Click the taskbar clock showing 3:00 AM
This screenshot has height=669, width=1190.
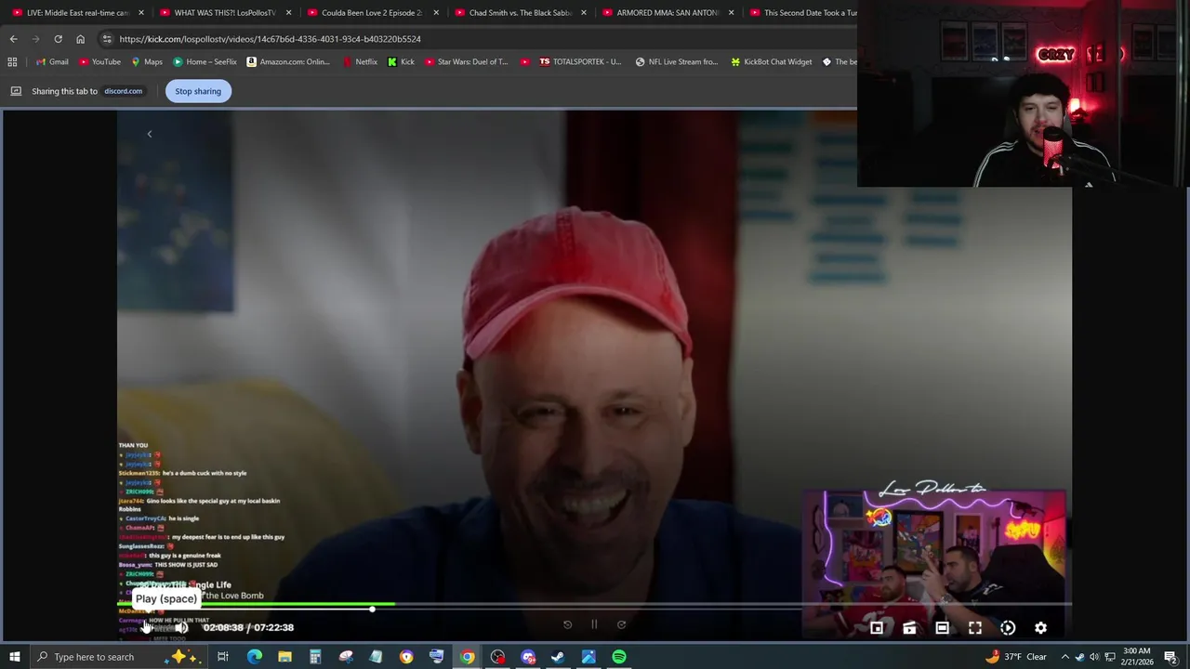1137,657
